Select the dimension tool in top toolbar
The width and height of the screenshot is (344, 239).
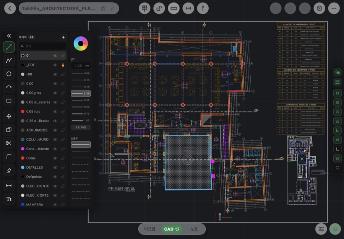click(188, 8)
